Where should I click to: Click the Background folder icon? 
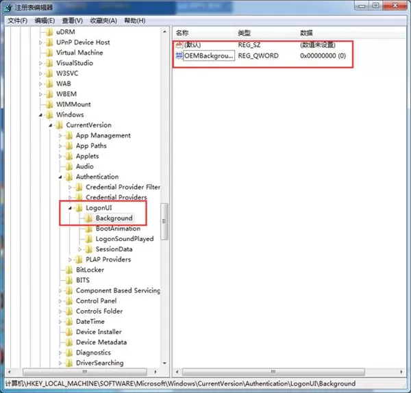click(89, 218)
